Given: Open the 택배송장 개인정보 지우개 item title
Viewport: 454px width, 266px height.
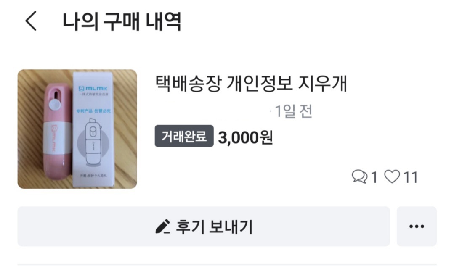Looking at the screenshot, I should point(251,84).
